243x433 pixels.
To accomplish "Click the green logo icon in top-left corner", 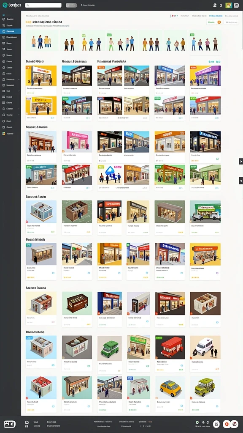I will (5, 5).
